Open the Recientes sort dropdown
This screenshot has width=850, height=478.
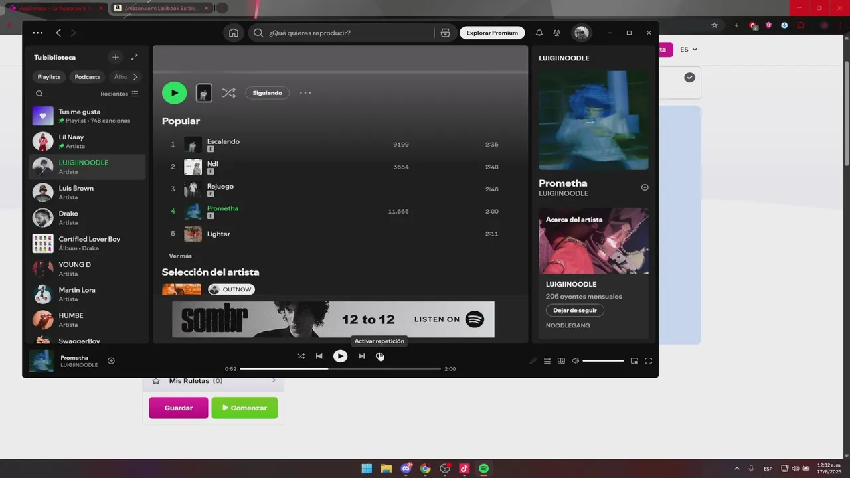click(x=120, y=94)
